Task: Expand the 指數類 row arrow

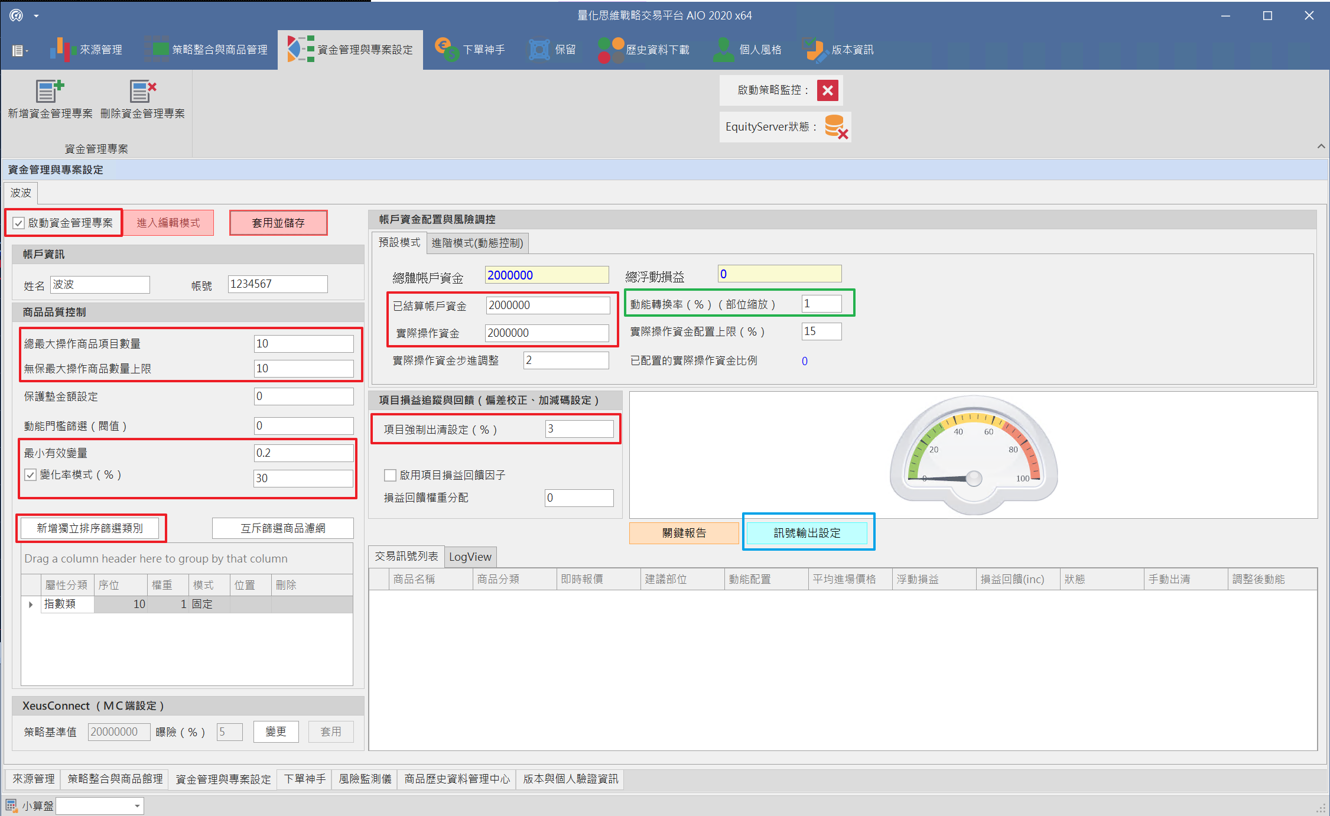Action: (31, 604)
